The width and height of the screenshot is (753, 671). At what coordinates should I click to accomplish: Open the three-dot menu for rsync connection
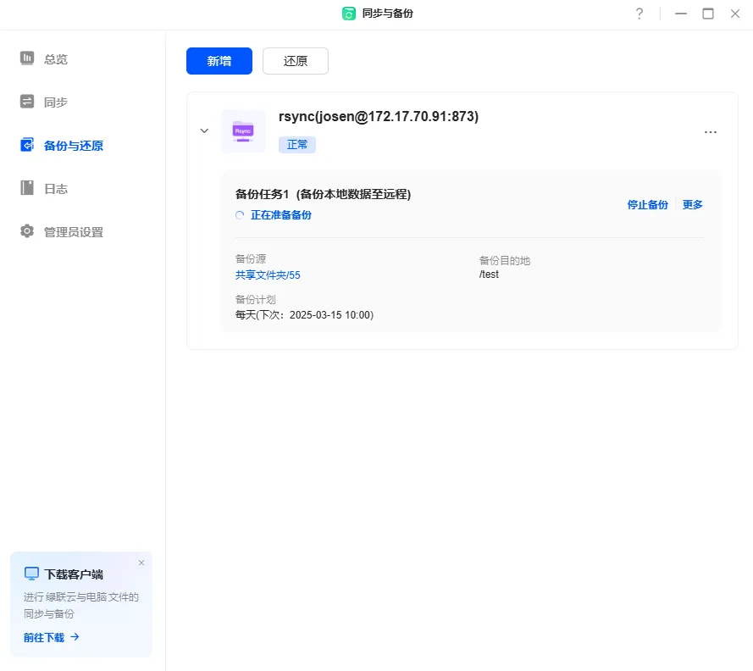711,131
